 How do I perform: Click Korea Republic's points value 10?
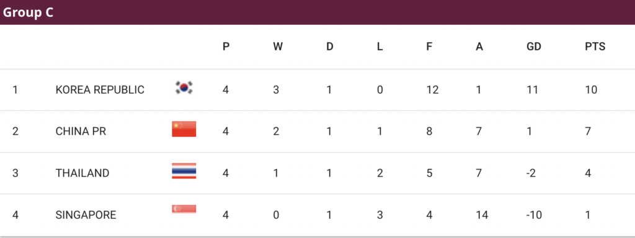tap(591, 89)
